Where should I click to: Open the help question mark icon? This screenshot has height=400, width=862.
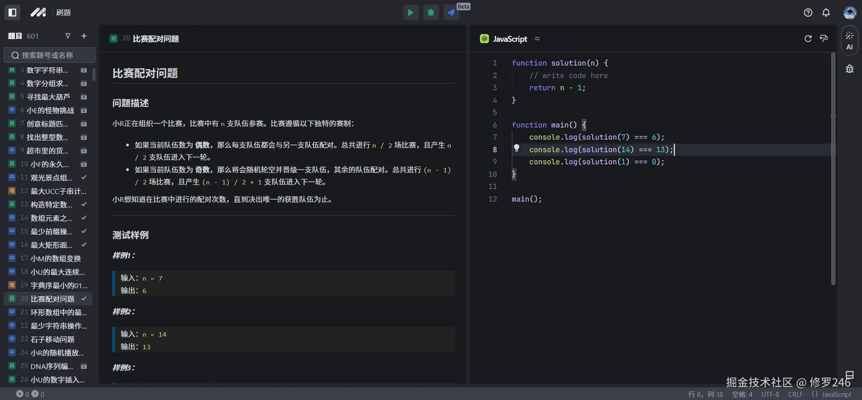pos(808,13)
